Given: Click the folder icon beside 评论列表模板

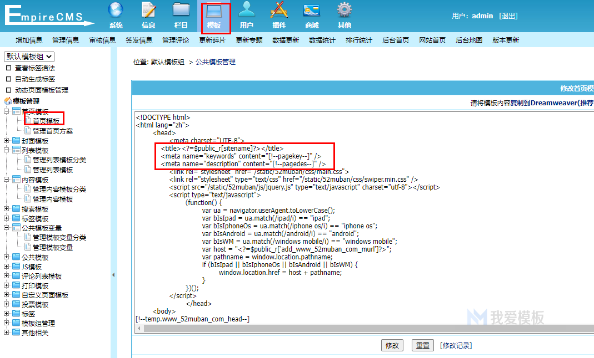Looking at the screenshot, I should (16, 276).
